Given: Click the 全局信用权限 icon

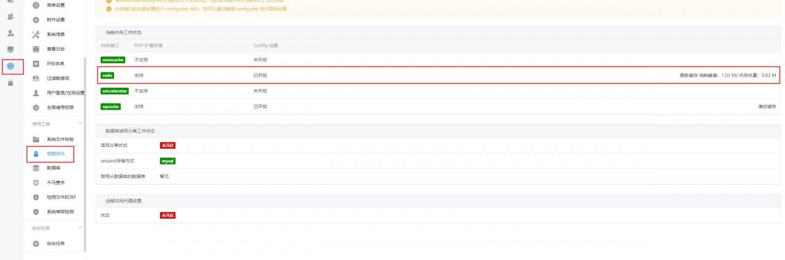Looking at the screenshot, I should point(36,108).
